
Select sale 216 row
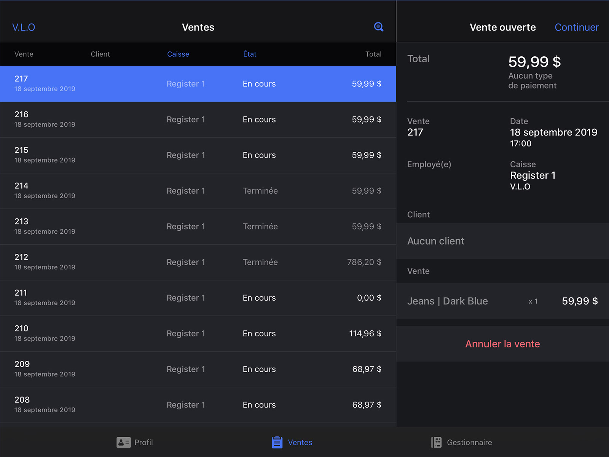(x=198, y=119)
